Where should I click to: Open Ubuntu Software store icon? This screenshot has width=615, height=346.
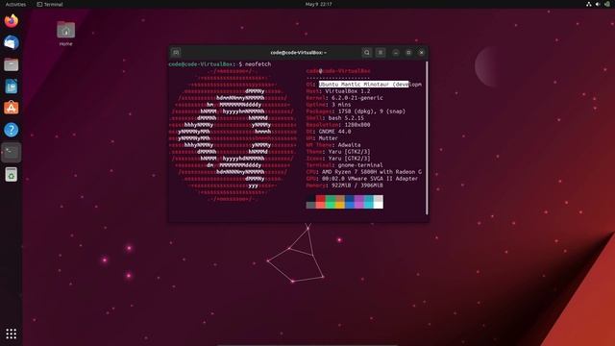tap(12, 108)
